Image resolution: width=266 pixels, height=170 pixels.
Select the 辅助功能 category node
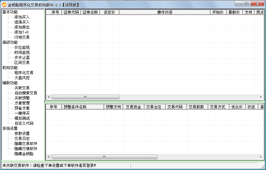click(10, 83)
